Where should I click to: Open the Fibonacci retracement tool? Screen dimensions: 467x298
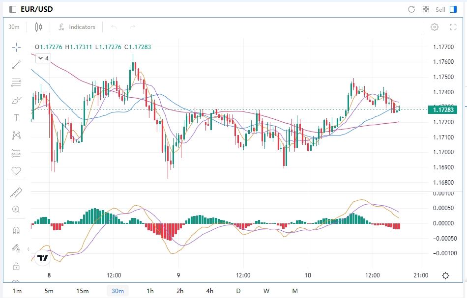(x=16, y=82)
